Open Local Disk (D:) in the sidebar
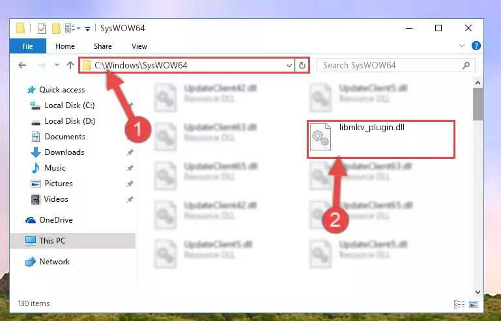 63,121
